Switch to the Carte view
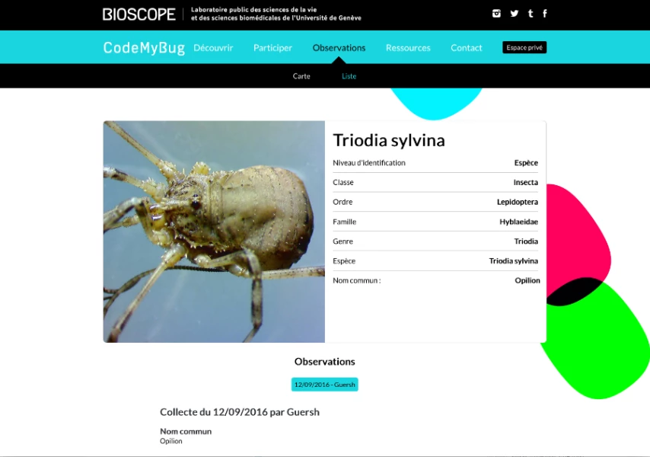 point(301,76)
